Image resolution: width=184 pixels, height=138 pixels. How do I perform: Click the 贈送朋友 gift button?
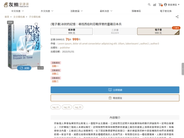(115, 98)
